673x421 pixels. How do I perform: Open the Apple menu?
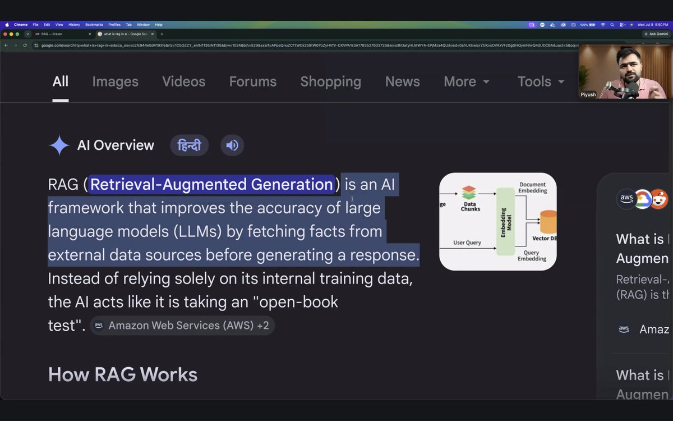(7, 25)
